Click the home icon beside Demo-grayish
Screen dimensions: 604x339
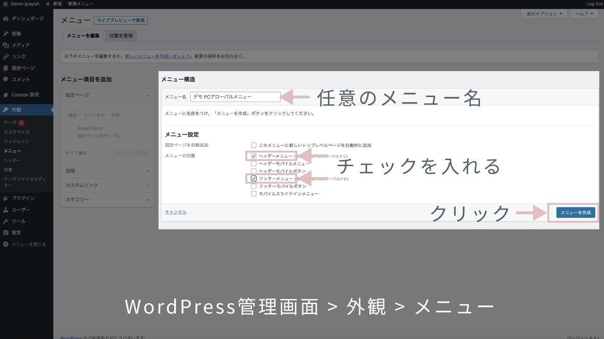click(5, 4)
